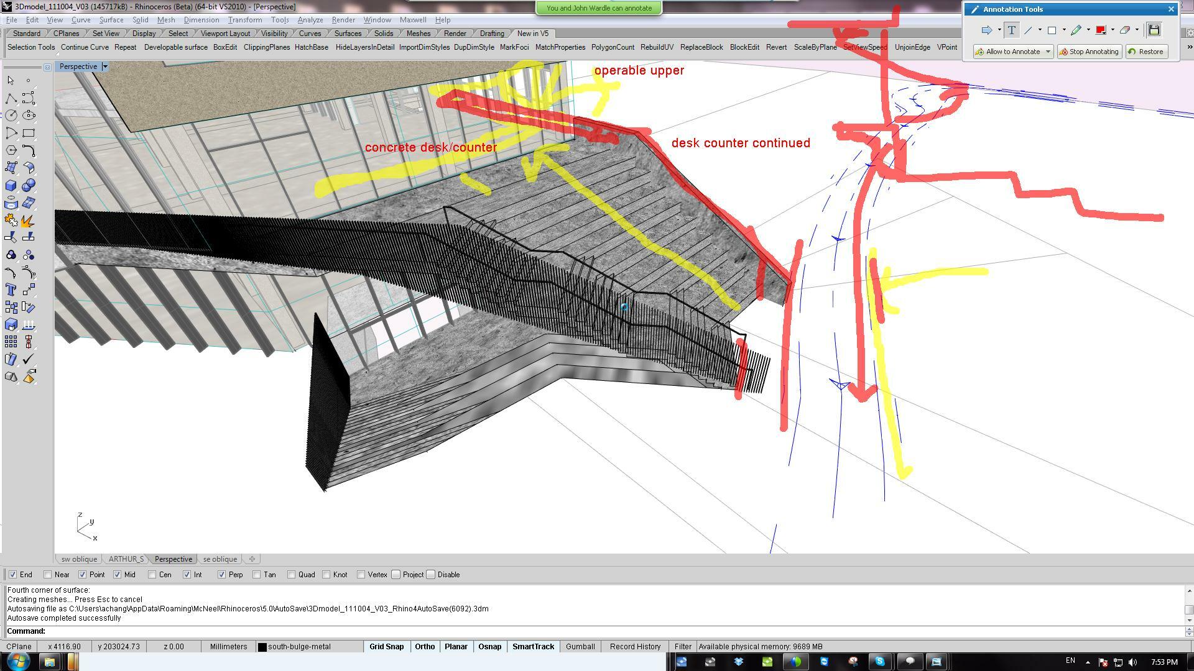Click the Stop Annotating button
The image size is (1194, 671).
pyautogui.click(x=1089, y=52)
